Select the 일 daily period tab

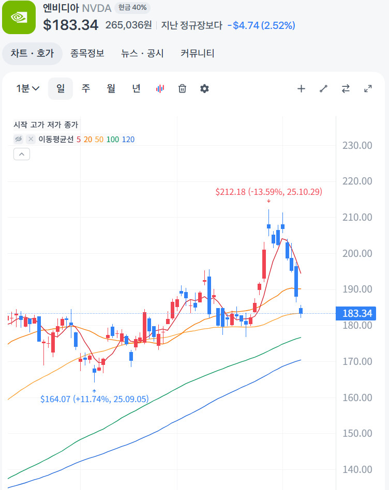click(x=61, y=89)
